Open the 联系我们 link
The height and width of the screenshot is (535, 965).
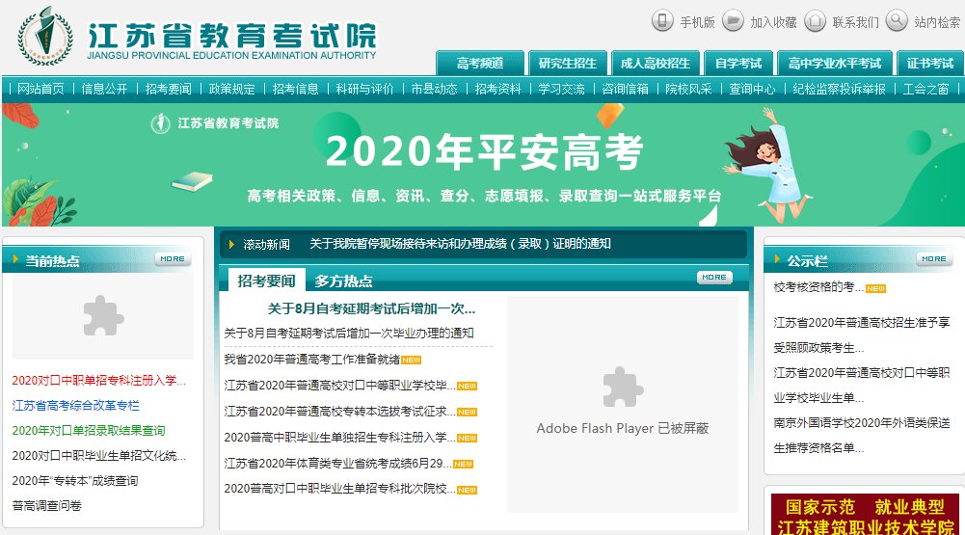point(856,23)
